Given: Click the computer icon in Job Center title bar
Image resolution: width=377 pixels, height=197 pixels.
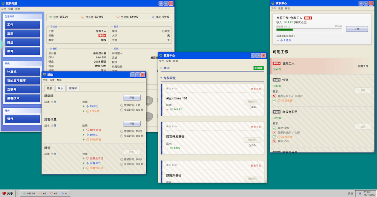Looking at the screenshot, I should pos(273,3).
